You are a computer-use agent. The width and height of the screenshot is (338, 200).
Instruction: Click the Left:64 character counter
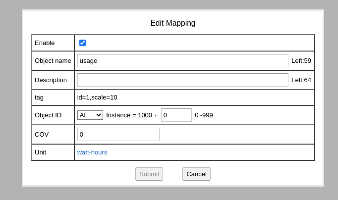(x=301, y=80)
